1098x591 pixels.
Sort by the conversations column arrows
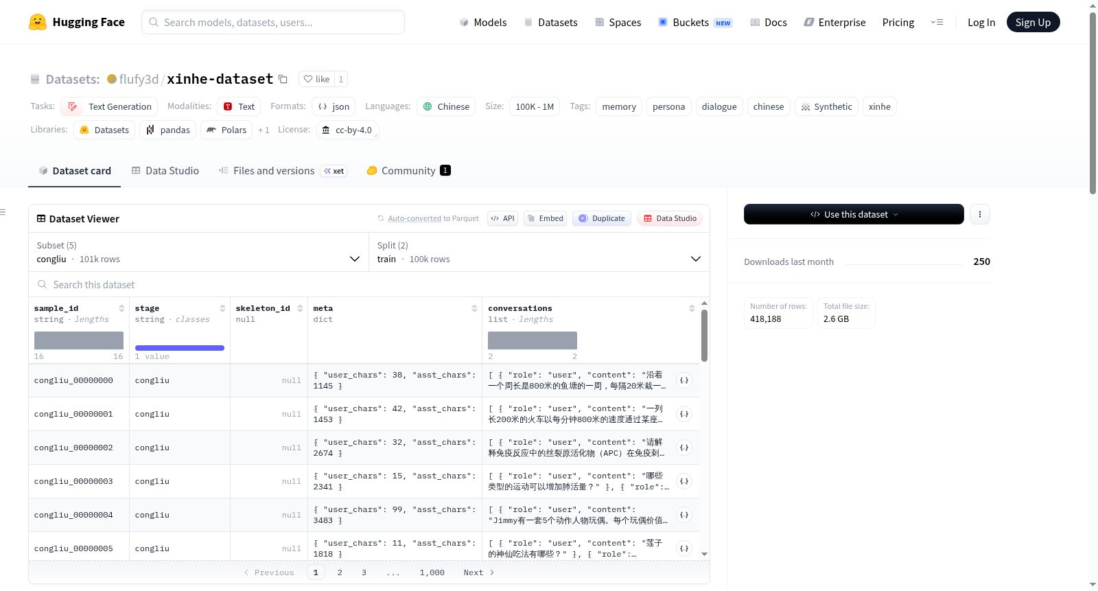pyautogui.click(x=692, y=308)
